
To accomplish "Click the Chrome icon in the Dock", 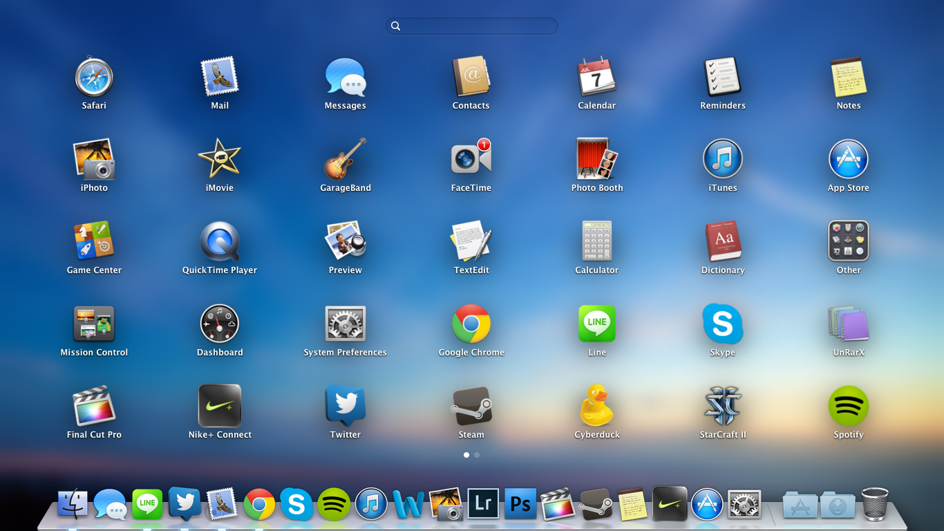I will pyautogui.click(x=259, y=504).
